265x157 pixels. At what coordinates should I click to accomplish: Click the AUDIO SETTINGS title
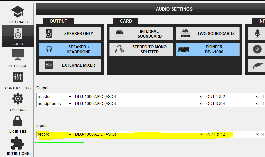[174, 9]
